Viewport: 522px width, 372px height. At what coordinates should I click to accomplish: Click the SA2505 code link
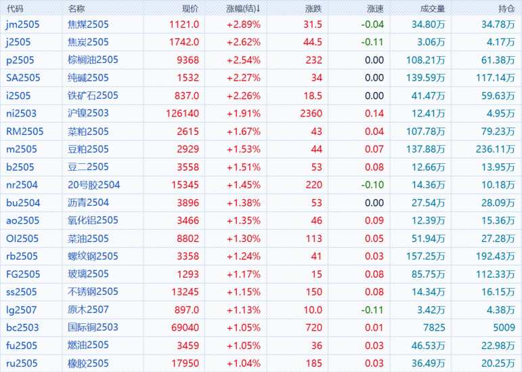pyautogui.click(x=23, y=78)
